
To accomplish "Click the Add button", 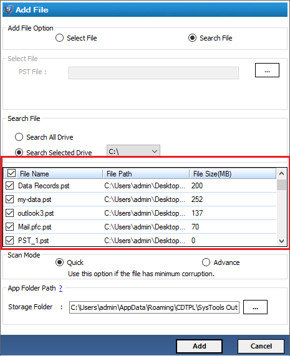I will (199, 346).
